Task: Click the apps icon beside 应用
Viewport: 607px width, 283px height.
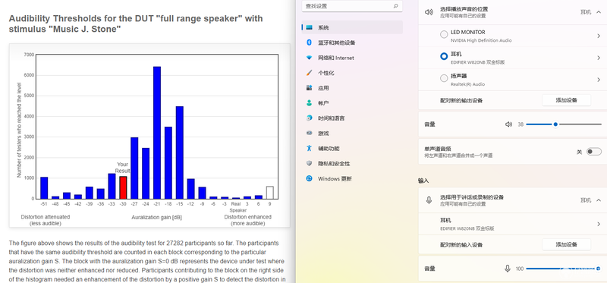Action: [x=309, y=88]
